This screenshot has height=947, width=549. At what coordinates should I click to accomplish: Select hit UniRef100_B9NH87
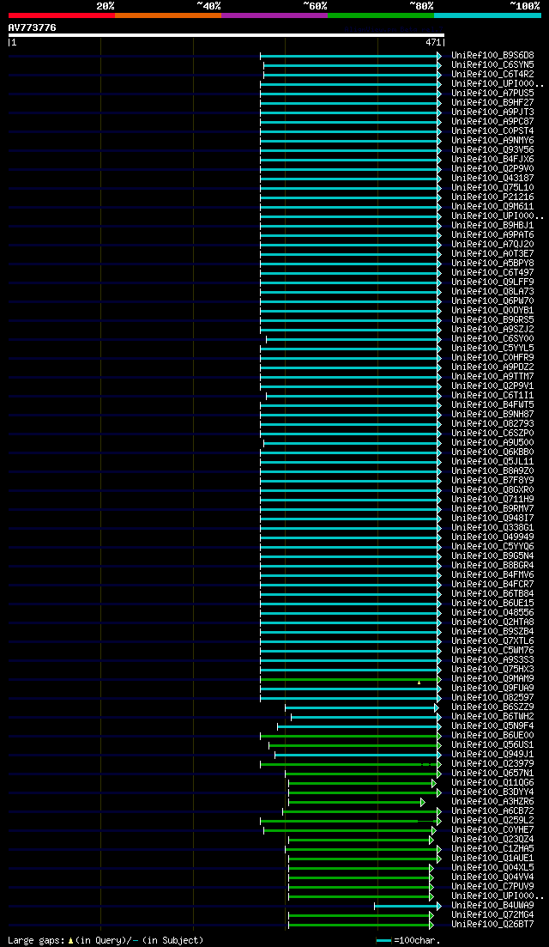pyautogui.click(x=492, y=415)
